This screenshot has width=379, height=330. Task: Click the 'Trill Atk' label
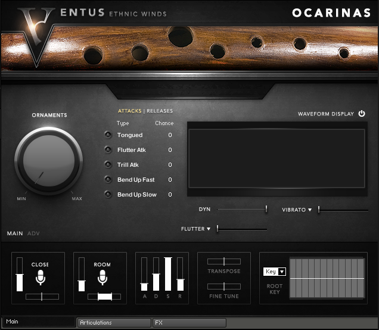click(128, 165)
